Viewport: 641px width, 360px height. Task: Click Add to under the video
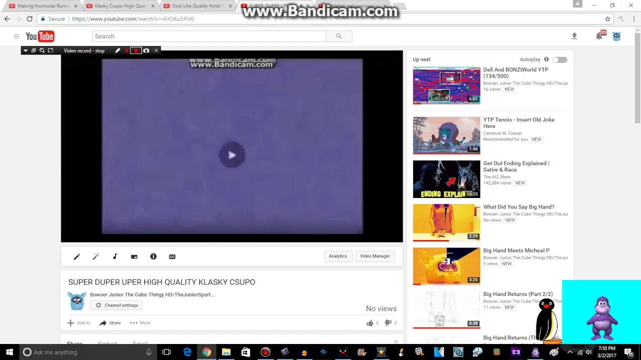click(x=79, y=323)
